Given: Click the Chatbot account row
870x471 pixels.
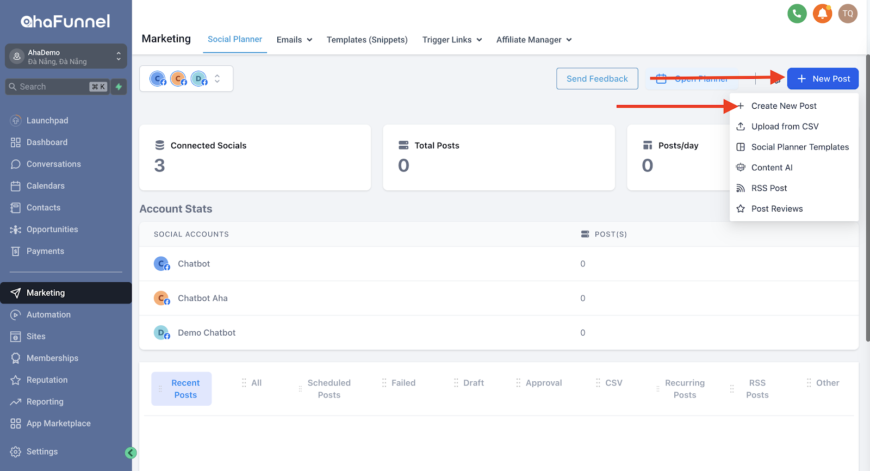Looking at the screenshot, I should (499, 264).
